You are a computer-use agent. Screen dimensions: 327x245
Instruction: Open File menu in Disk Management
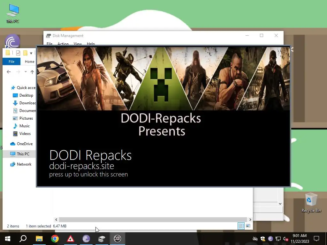49,44
